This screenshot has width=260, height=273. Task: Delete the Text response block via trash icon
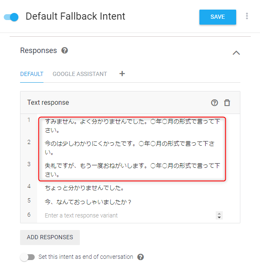click(227, 103)
